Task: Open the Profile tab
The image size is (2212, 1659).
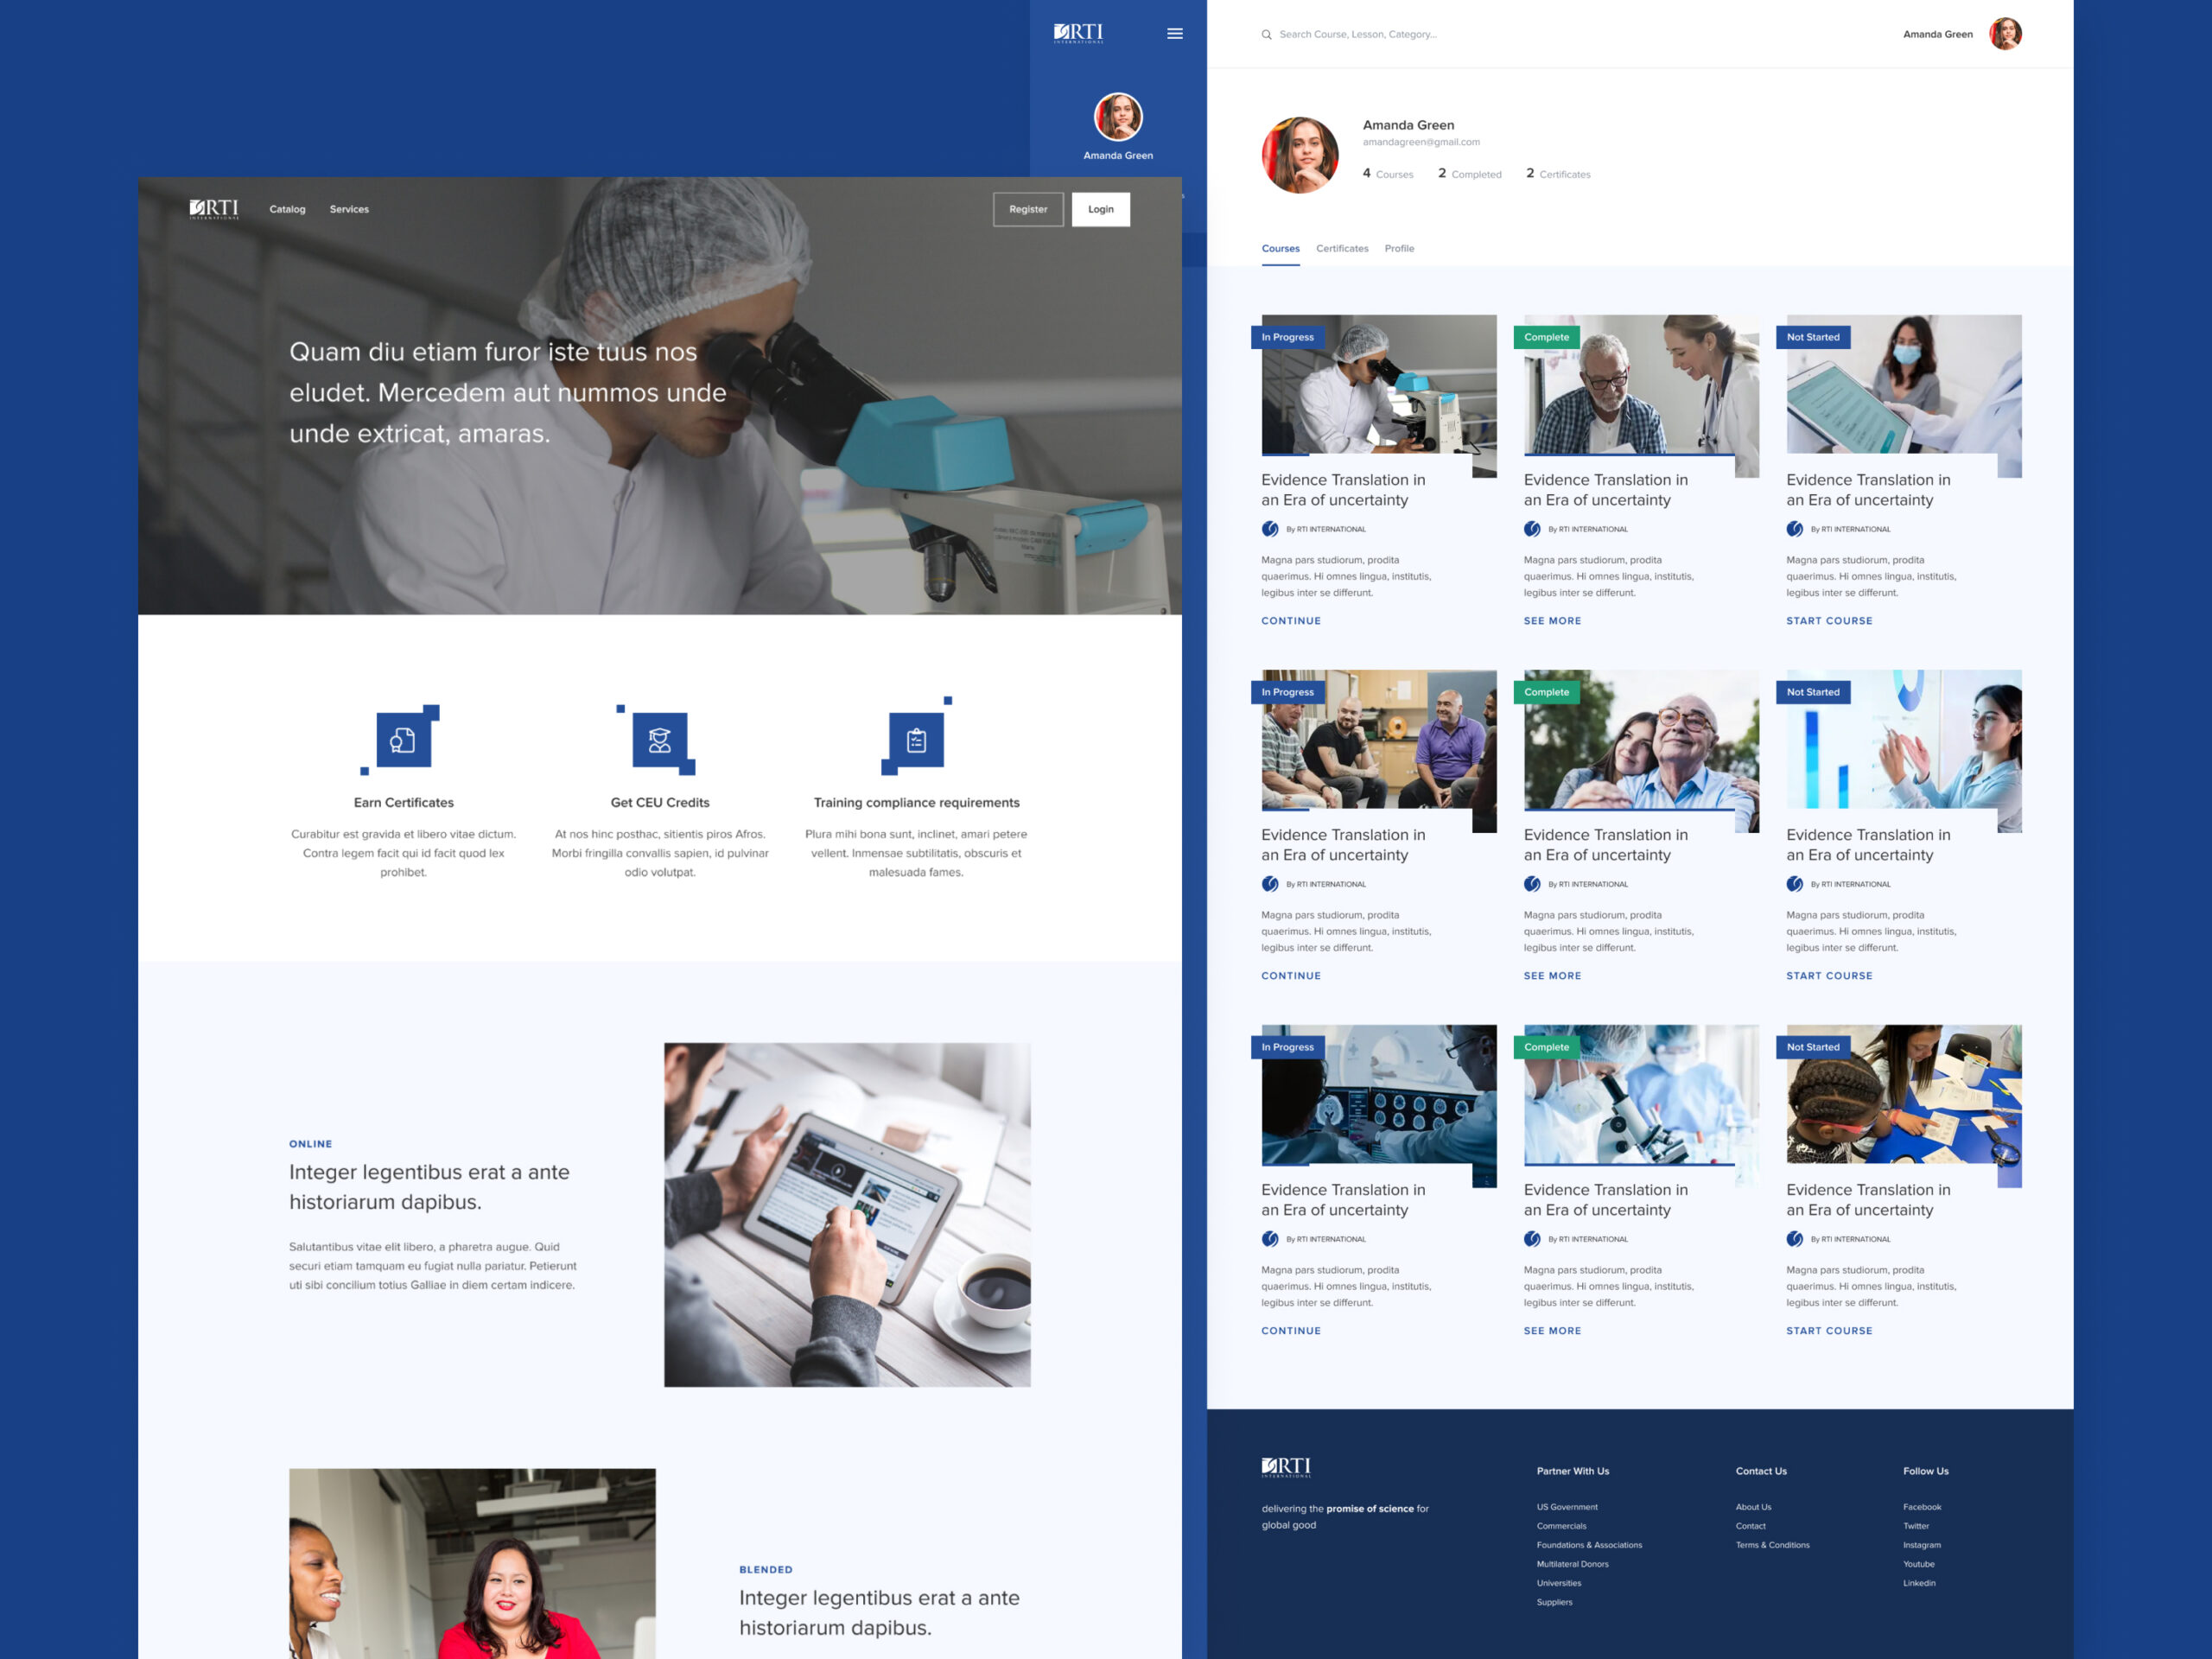Action: (x=1399, y=248)
